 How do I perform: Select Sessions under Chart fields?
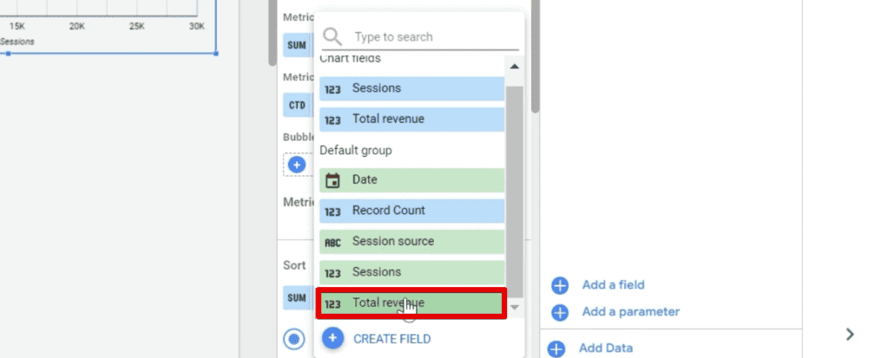pyautogui.click(x=412, y=88)
